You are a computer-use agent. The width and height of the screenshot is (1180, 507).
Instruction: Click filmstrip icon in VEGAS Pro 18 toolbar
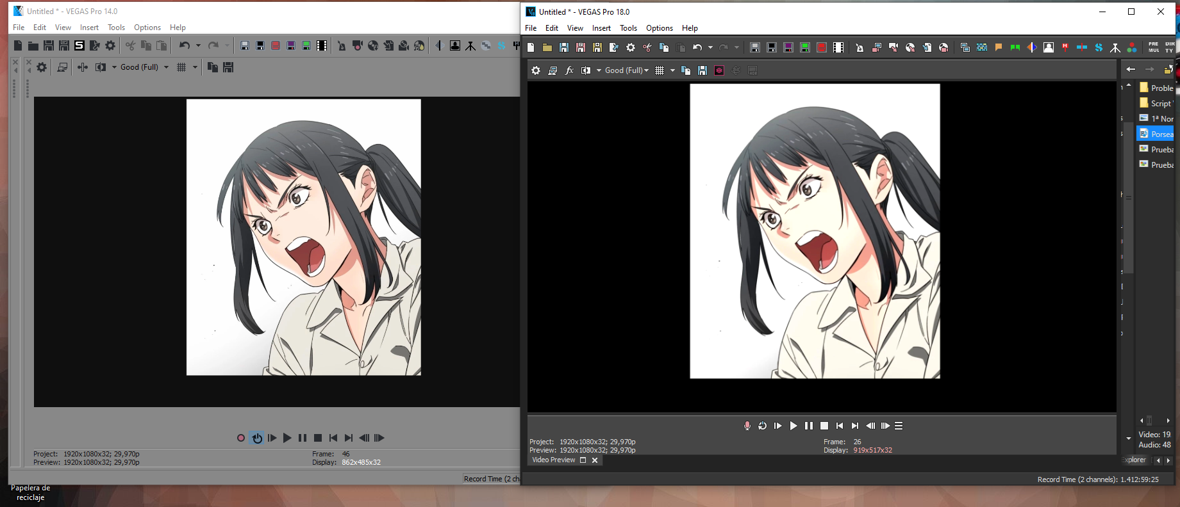tap(838, 47)
